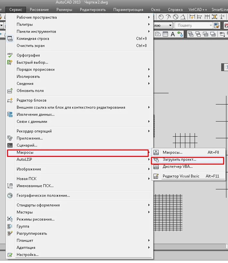Open the Рисование menu
Screen dimensions: 228x263
39,10
